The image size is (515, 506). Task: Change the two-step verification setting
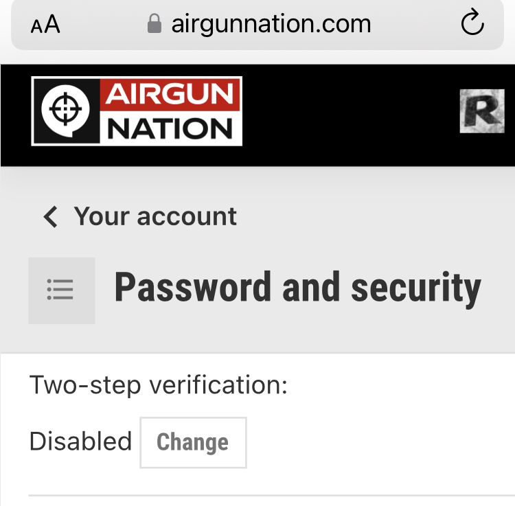tap(193, 442)
